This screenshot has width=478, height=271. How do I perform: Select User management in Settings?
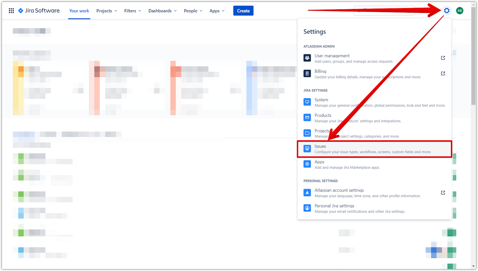pos(374,58)
